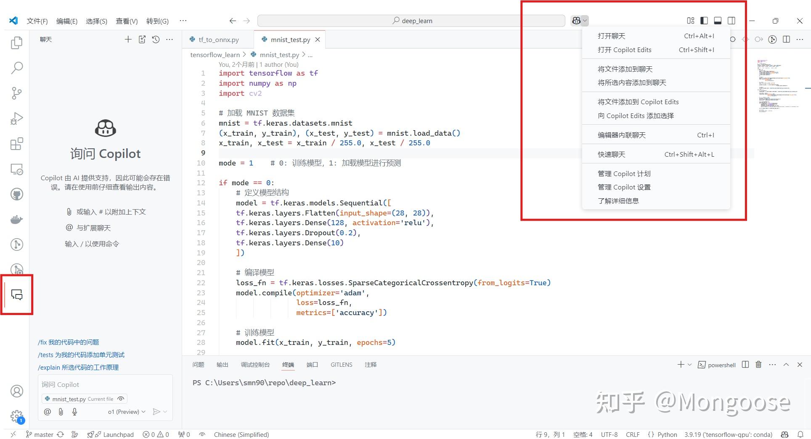Screen dimensions: 811x439
Task: Open the Docker view in activity bar
Action: 16,219
